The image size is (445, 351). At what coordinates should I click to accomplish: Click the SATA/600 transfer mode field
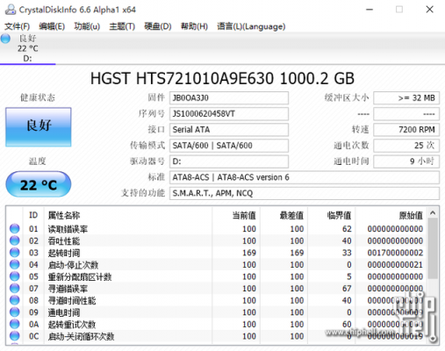(x=229, y=146)
